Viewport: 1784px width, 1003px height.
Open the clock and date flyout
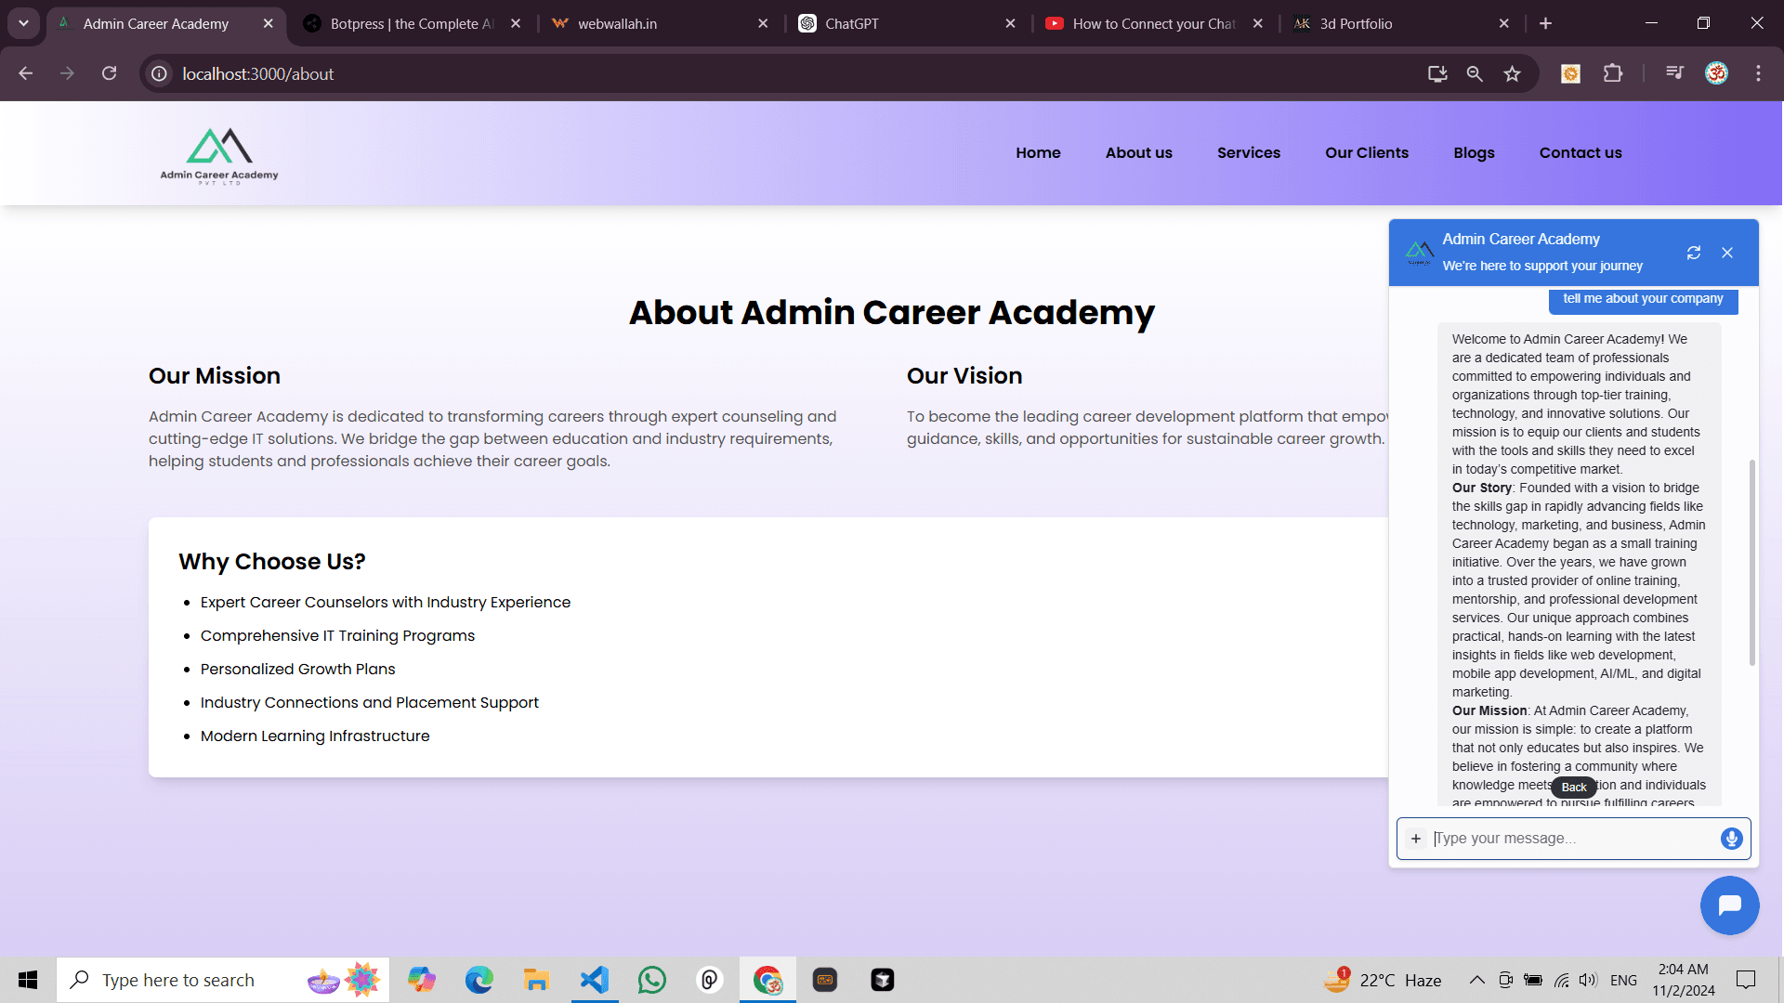pyautogui.click(x=1684, y=980)
